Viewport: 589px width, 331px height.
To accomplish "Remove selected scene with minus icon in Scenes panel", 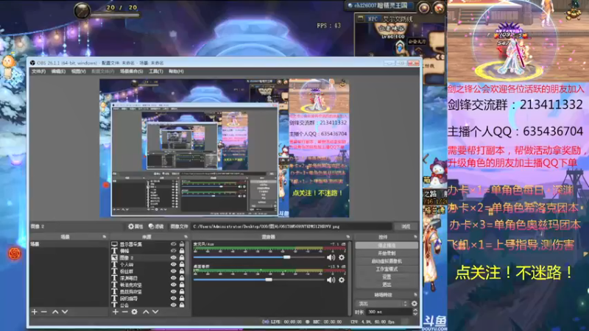I will tap(44, 312).
